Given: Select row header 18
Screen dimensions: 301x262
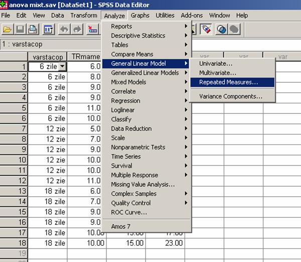Looking at the screenshot, I should coord(14,243).
